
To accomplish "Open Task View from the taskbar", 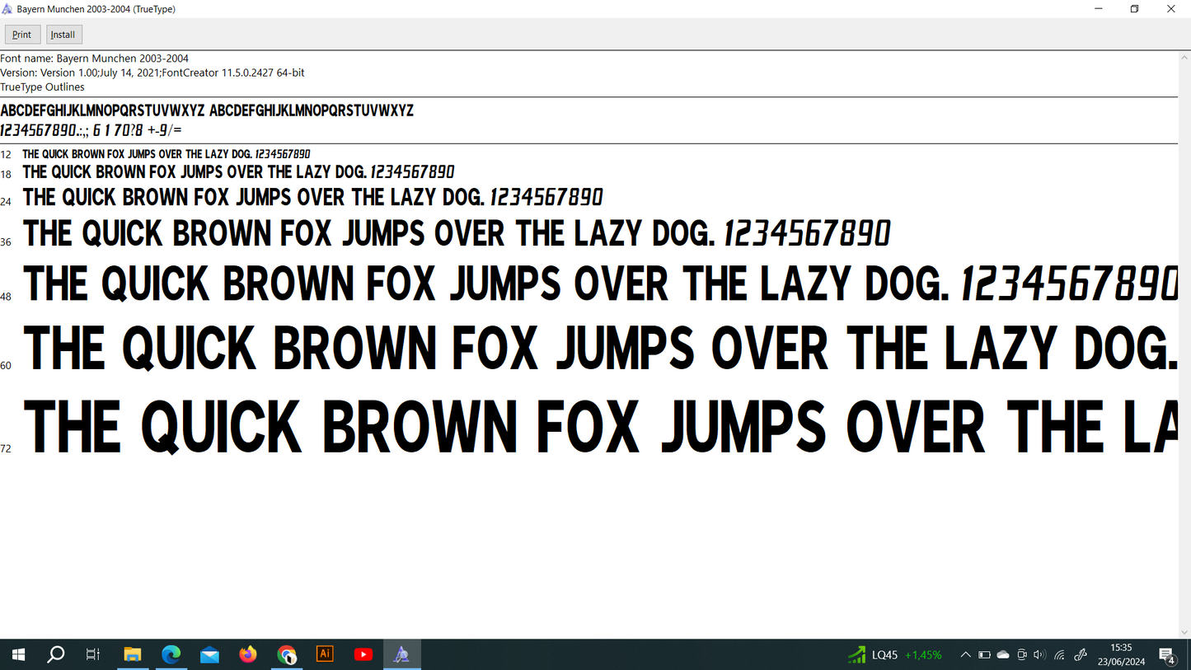I will (x=93, y=654).
